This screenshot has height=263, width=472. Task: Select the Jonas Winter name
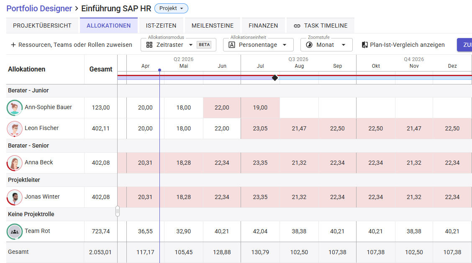point(42,197)
